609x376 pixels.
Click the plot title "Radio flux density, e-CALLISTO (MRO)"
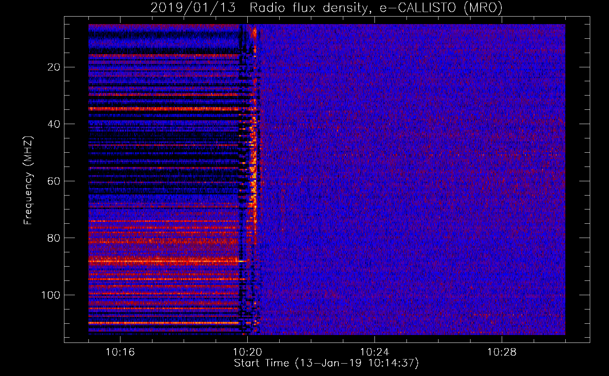tap(376, 8)
